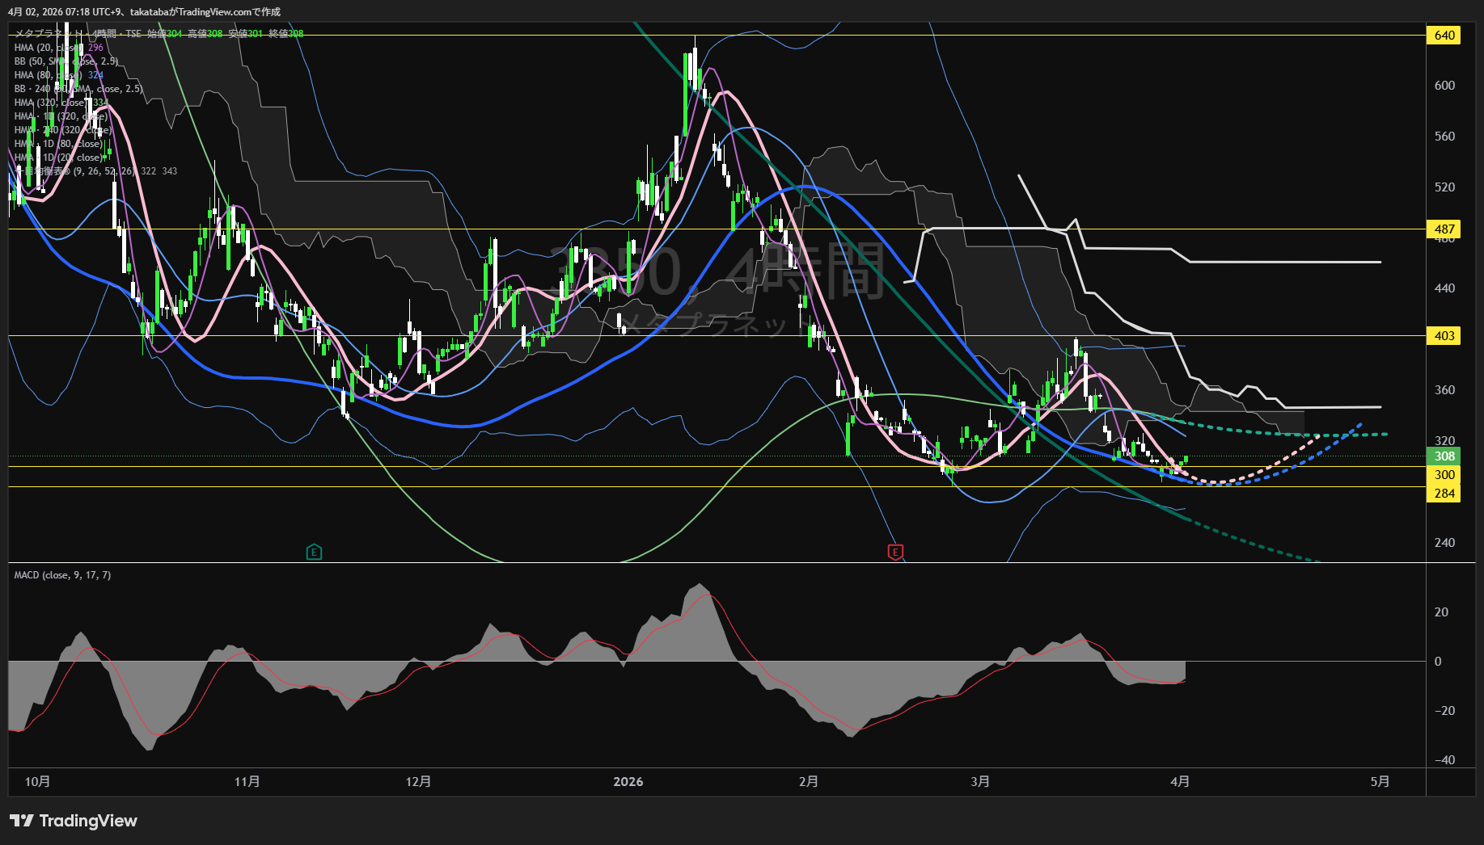Click the HMA (320, close) 334 legend
The width and height of the screenshot is (1484, 845).
[x=61, y=103]
